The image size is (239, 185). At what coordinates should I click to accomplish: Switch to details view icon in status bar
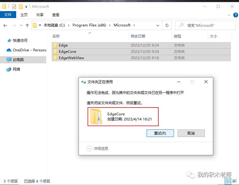[x=228, y=181]
